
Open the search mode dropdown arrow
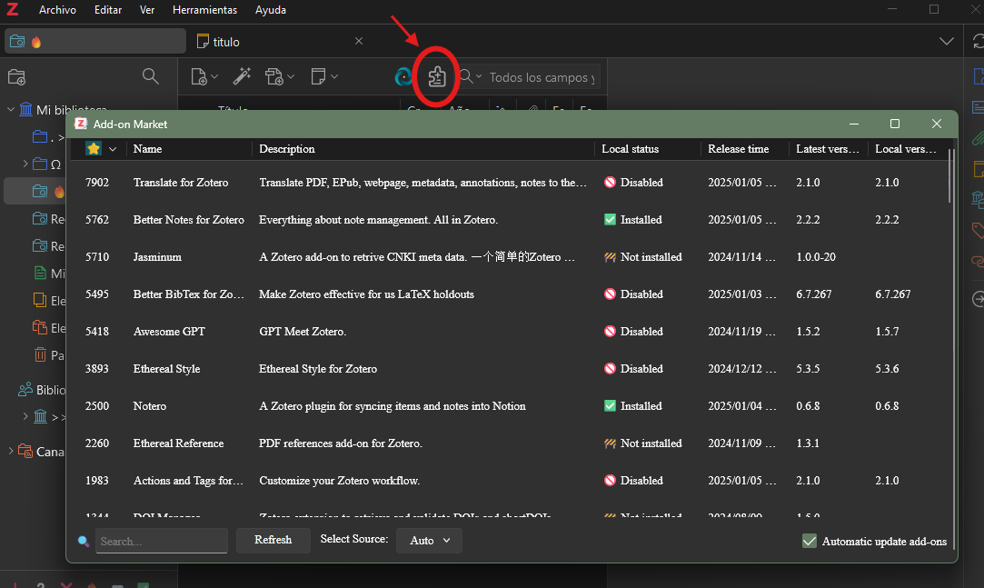pos(478,76)
